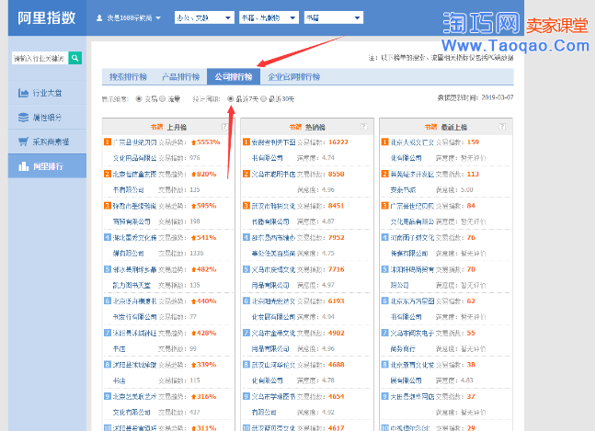The image size is (596, 431).
Task: Expand the first industry category dropdown
Action: (x=202, y=17)
